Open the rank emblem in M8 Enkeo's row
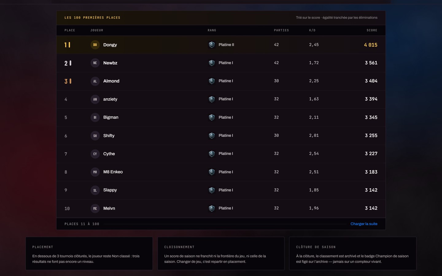The height and width of the screenshot is (276, 442). pos(212,172)
